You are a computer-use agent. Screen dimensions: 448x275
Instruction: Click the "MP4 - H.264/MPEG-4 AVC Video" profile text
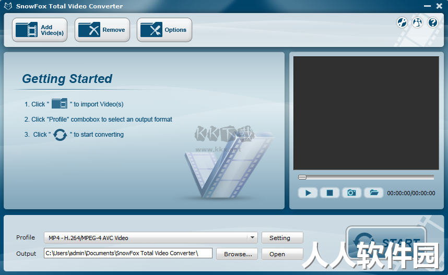[88, 238]
